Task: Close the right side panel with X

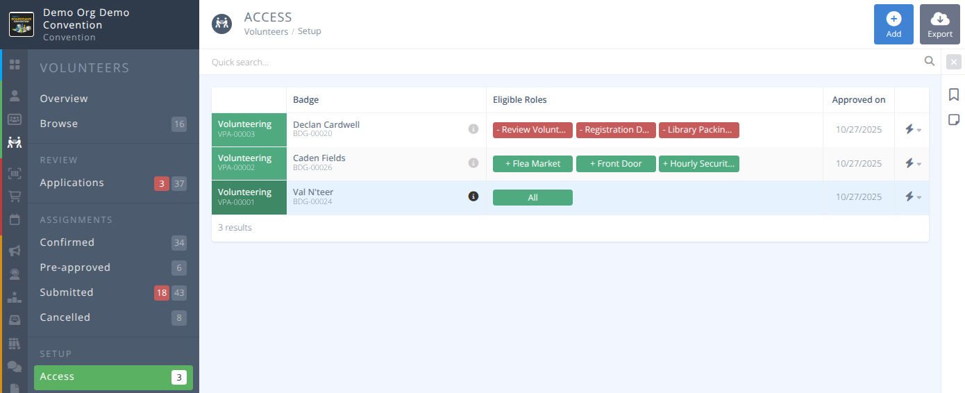Action: [954, 62]
